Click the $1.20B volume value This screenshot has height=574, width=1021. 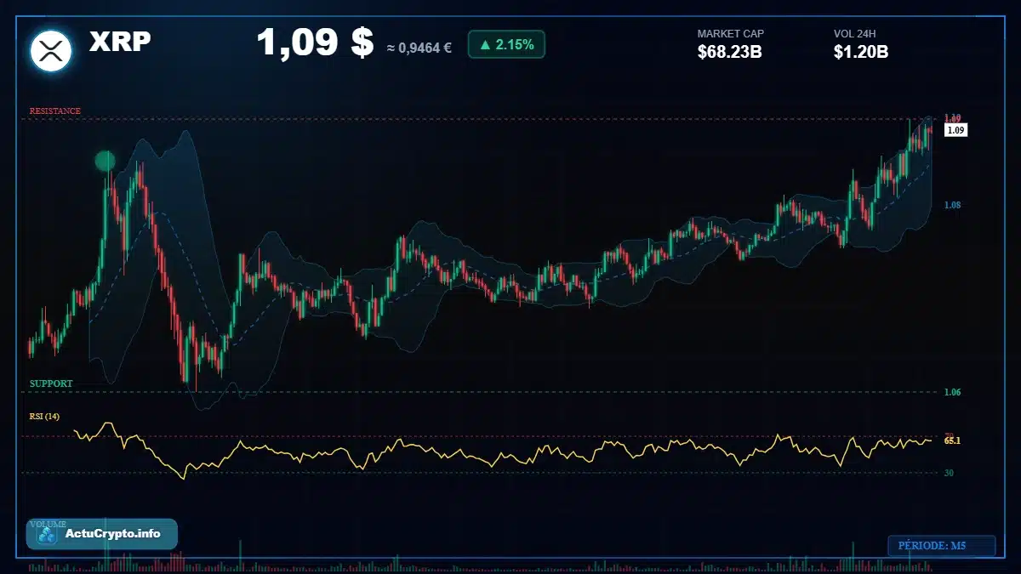click(x=861, y=52)
